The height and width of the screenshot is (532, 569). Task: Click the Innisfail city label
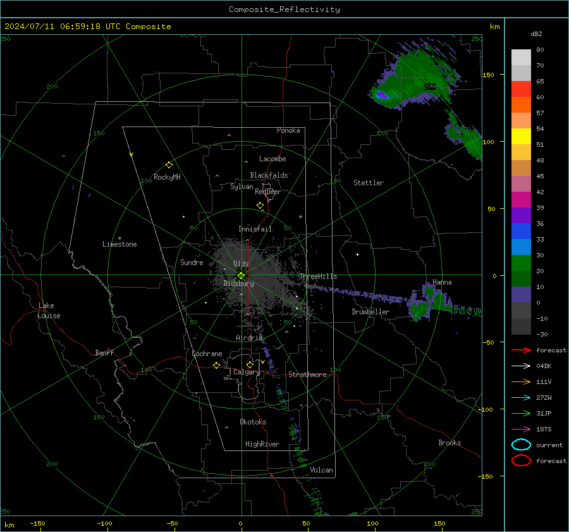(255, 229)
